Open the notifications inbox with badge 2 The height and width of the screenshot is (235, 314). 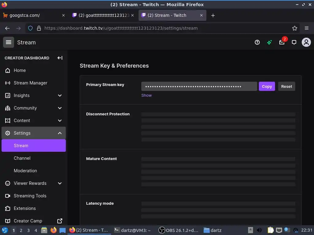pyautogui.click(x=282, y=42)
